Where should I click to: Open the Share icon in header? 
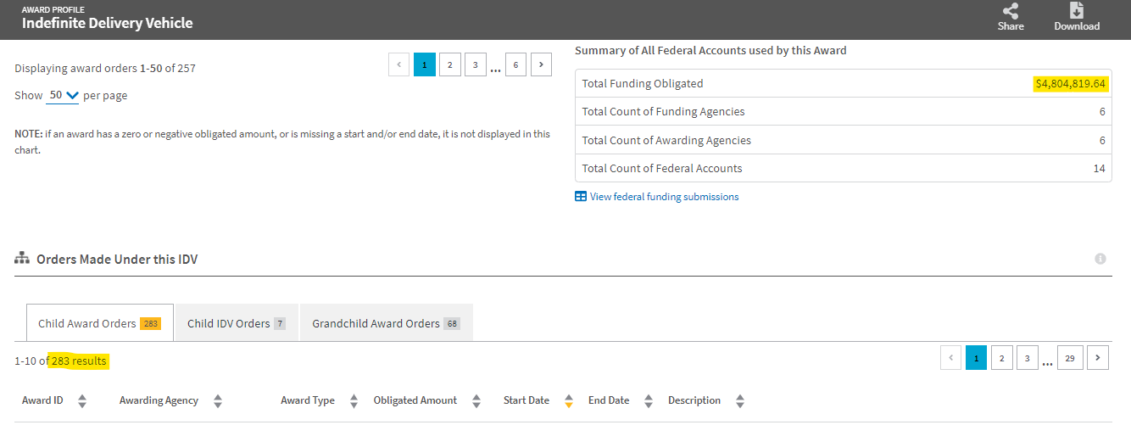tap(1011, 17)
